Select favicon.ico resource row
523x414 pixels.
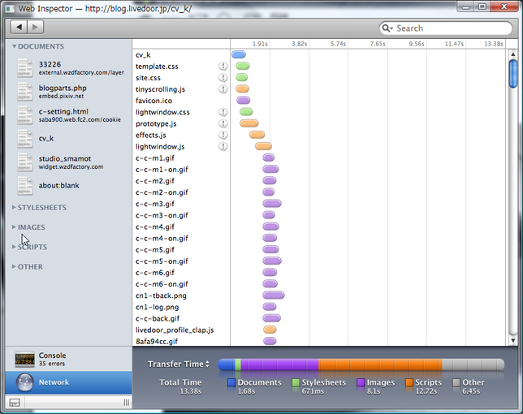pyautogui.click(x=181, y=101)
